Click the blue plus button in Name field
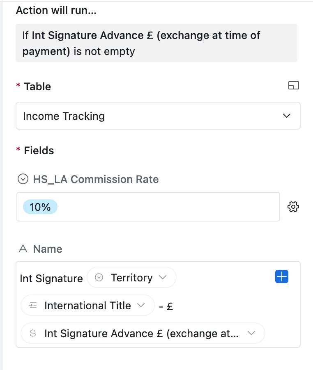The height and width of the screenshot is (370, 313). coord(282,276)
